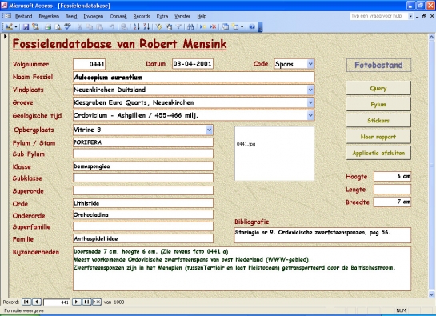Click the Delete Record toolbar icon
This screenshot has width=436, height=316.
[x=213, y=26]
